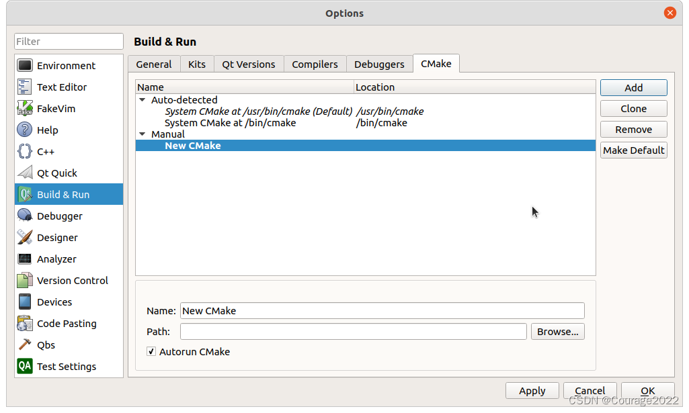Select Test Settings label in list
Viewport: 689px width, 413px height.
(67, 367)
